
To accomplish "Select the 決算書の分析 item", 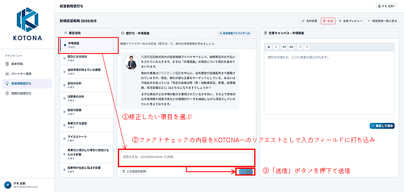I will 86,99.
